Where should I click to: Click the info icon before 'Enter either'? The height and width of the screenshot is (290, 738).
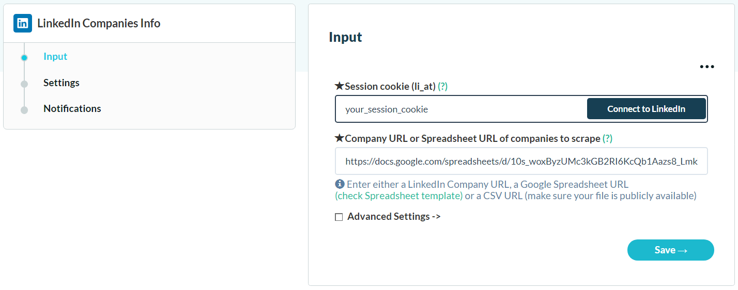click(x=340, y=184)
